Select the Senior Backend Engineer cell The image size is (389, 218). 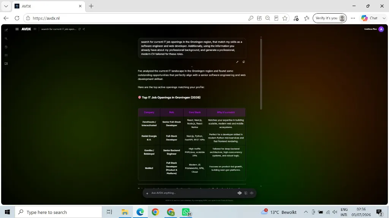click(172, 152)
